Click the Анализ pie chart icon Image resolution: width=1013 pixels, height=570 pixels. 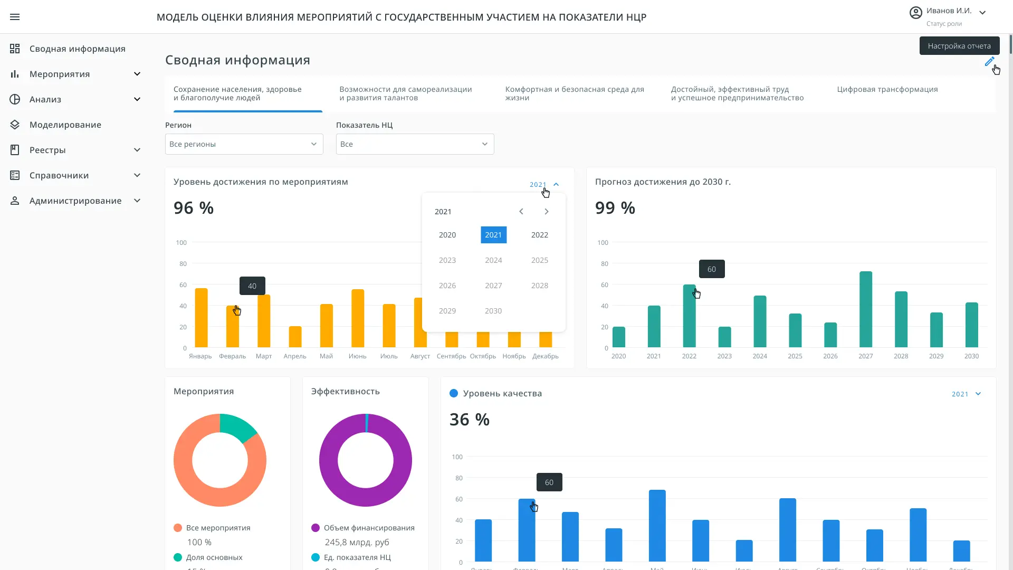pyautogui.click(x=15, y=99)
